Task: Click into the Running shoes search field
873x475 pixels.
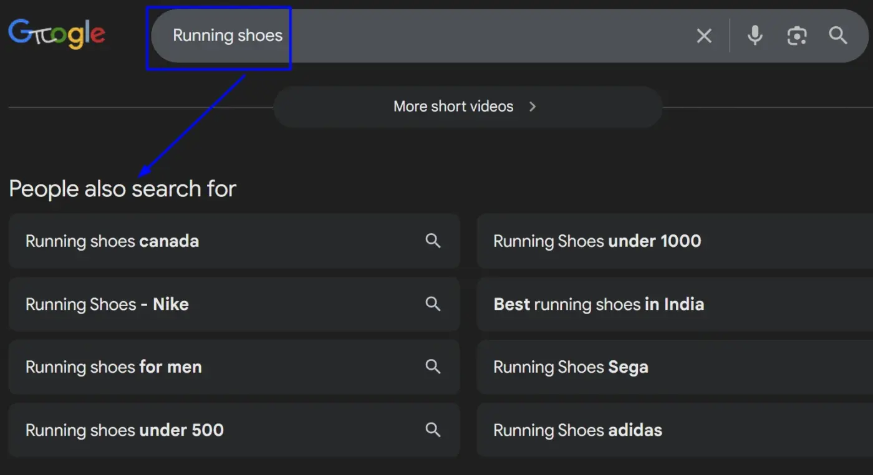Action: [x=509, y=36]
